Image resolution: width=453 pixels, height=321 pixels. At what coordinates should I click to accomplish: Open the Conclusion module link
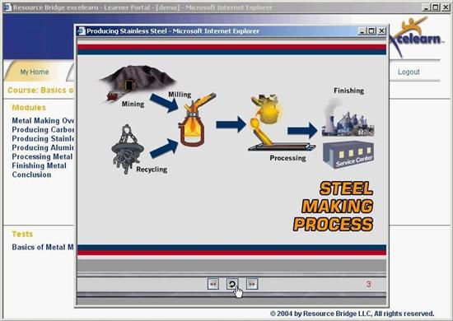point(31,174)
